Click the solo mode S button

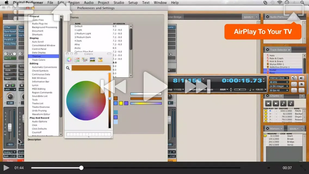coord(301,84)
